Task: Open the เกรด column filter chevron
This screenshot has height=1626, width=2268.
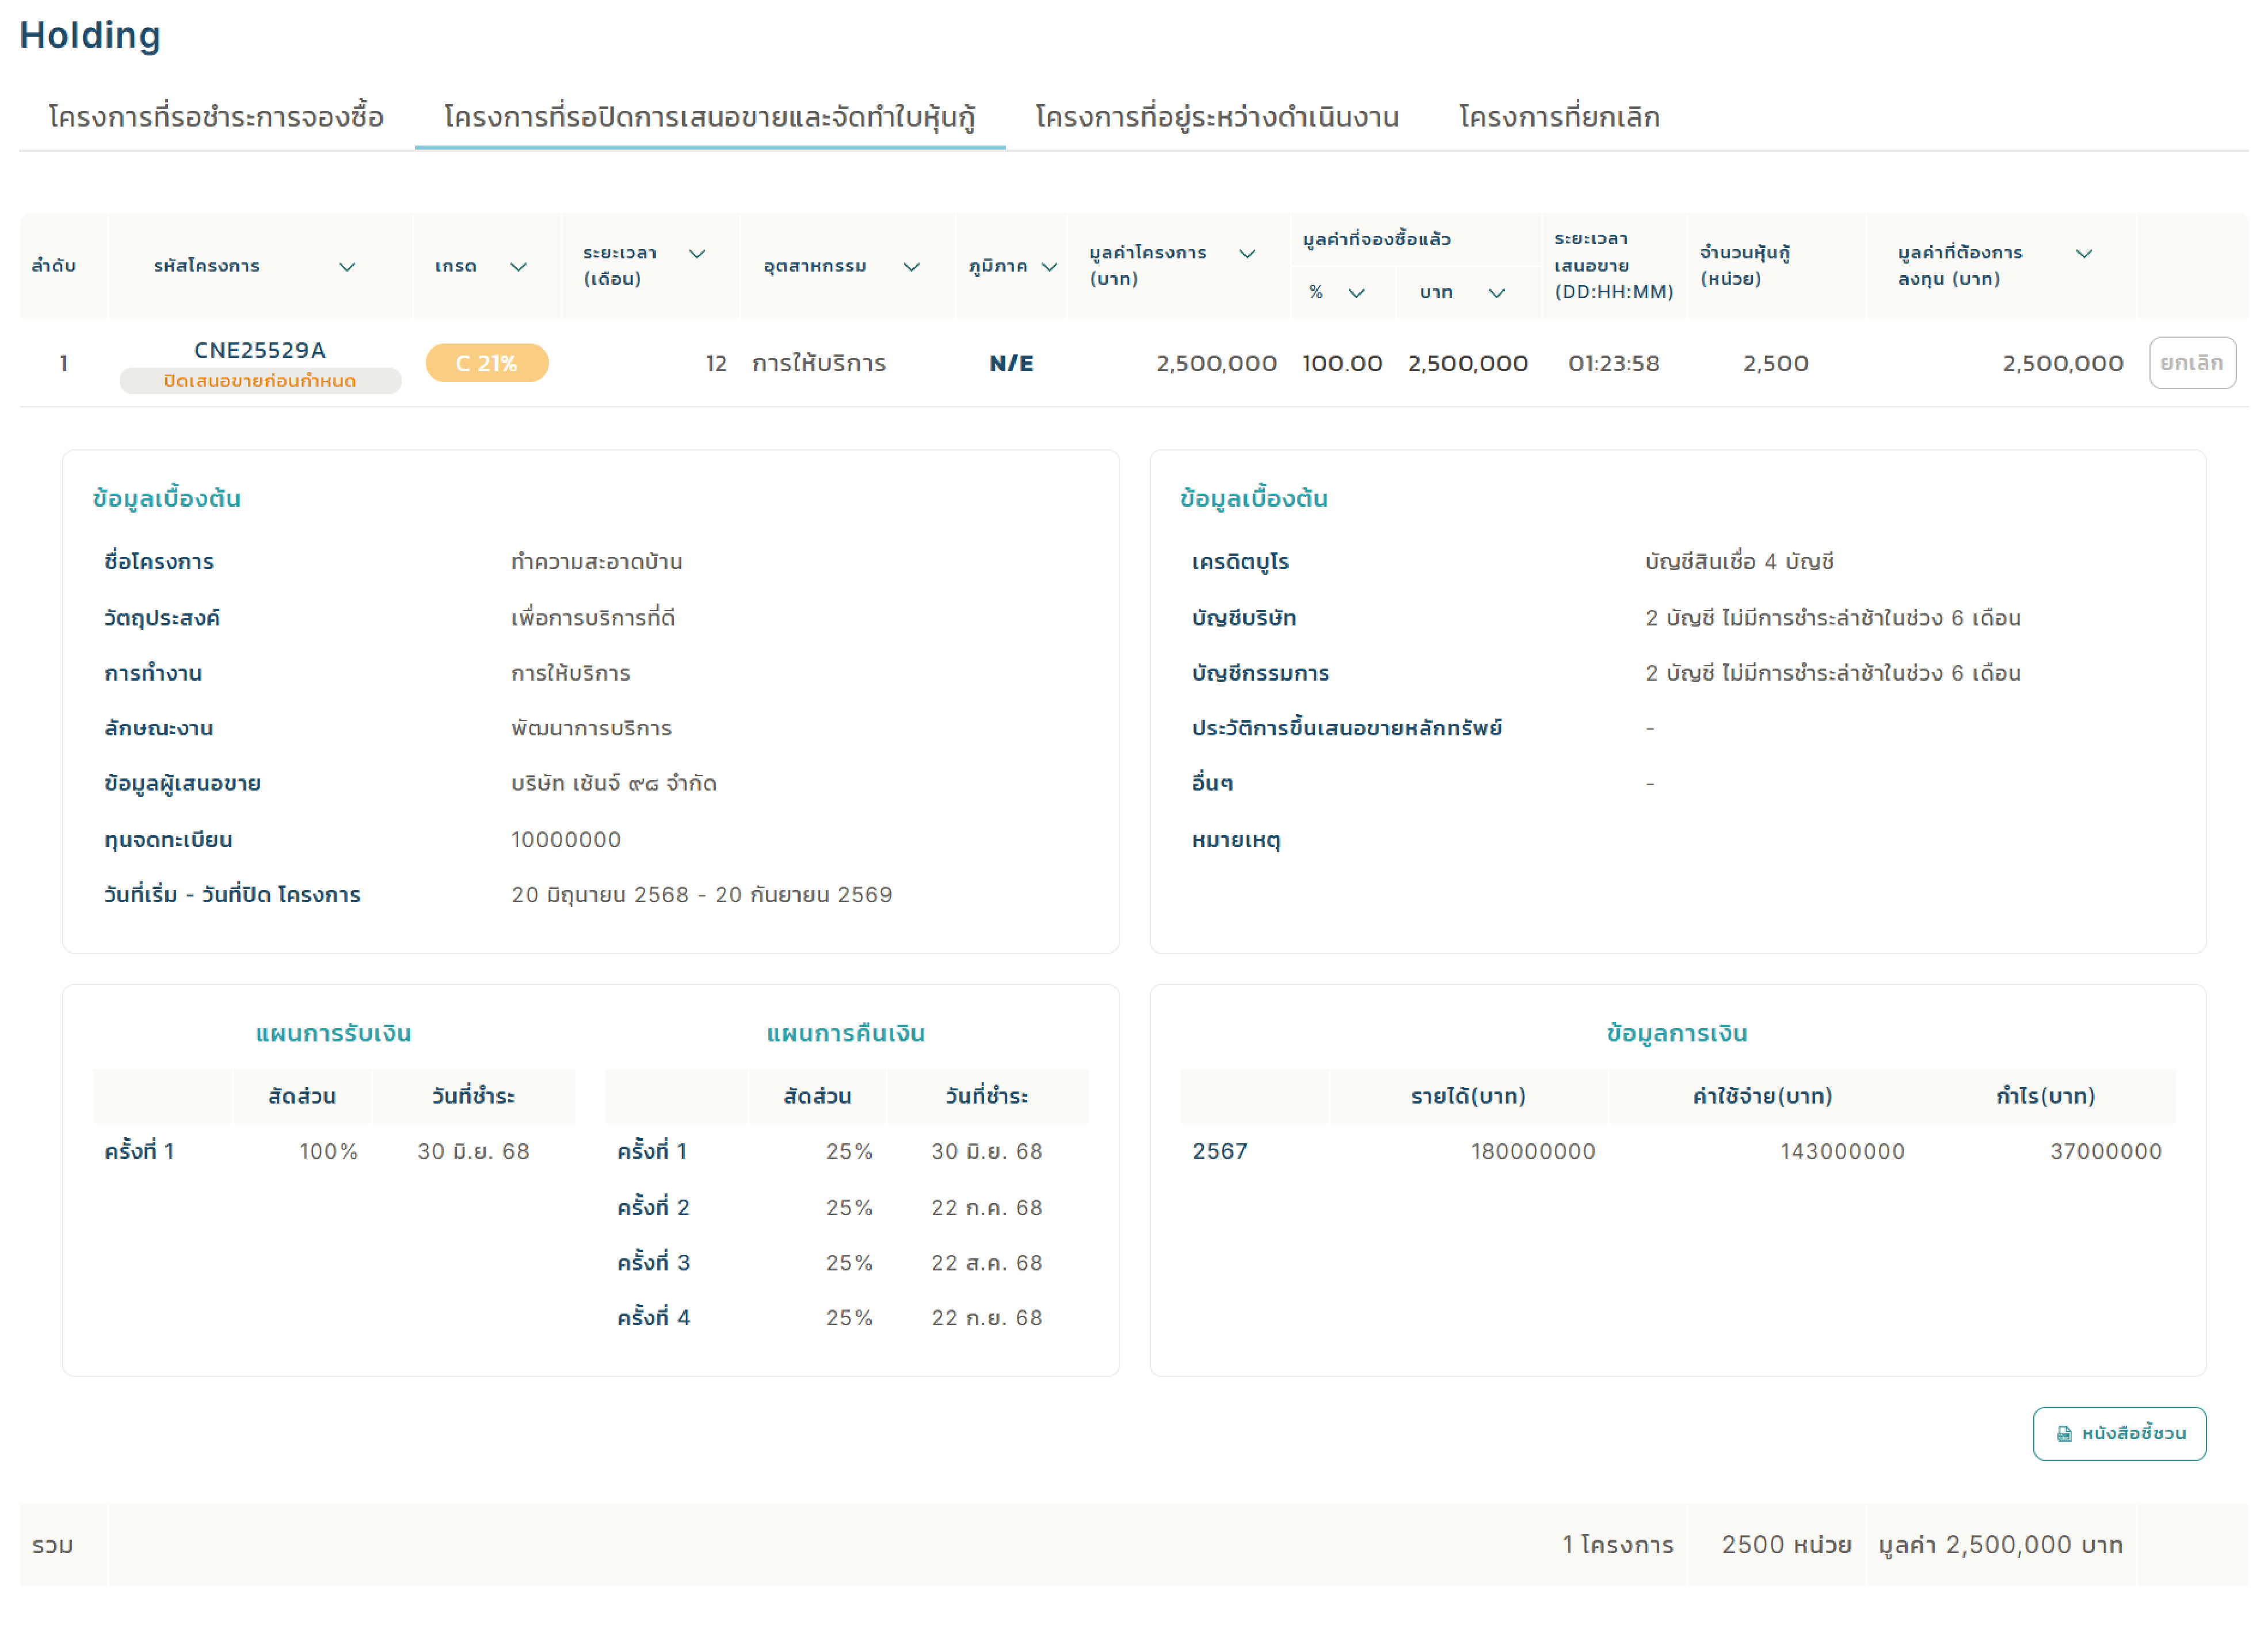Action: (x=518, y=267)
